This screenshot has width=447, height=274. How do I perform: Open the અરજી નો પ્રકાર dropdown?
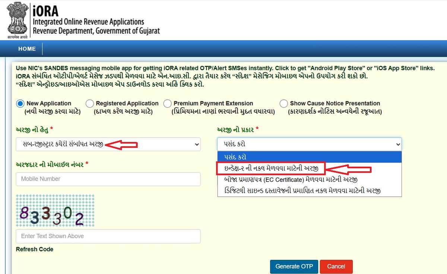[x=309, y=144]
